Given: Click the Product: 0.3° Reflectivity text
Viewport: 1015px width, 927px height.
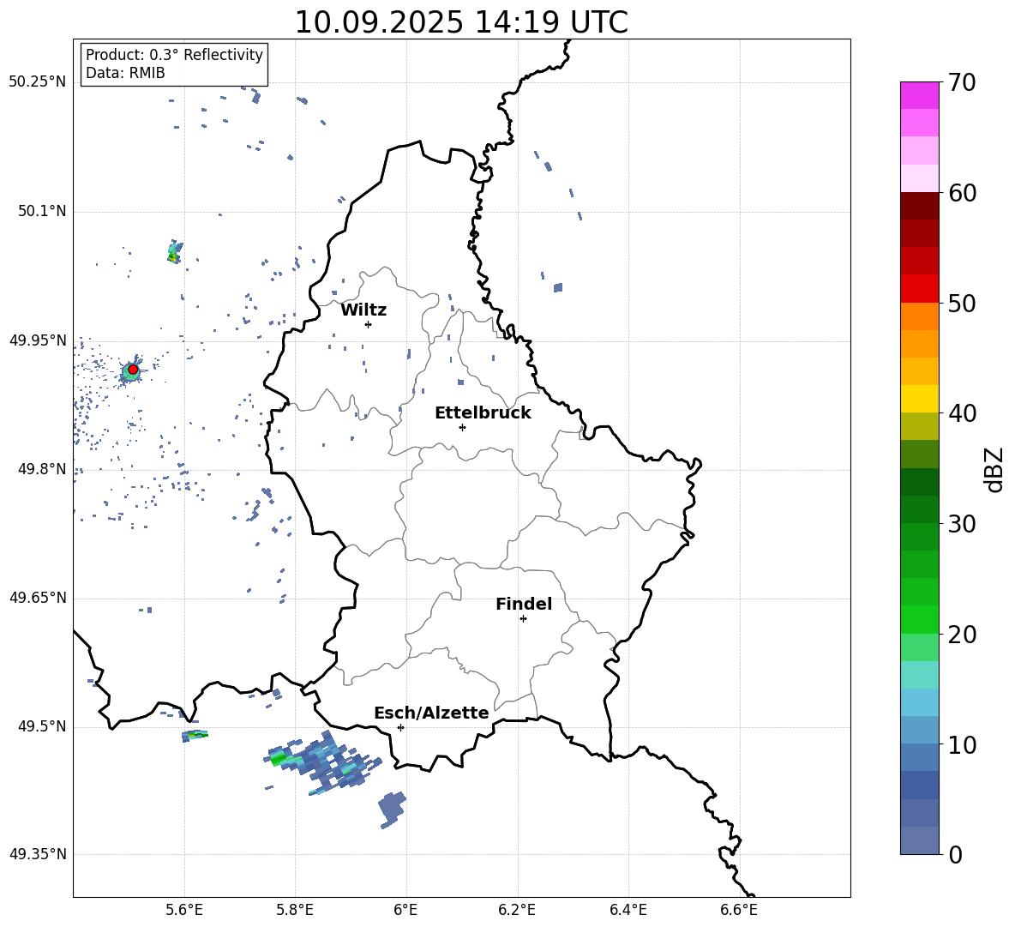Looking at the screenshot, I should [x=174, y=55].
